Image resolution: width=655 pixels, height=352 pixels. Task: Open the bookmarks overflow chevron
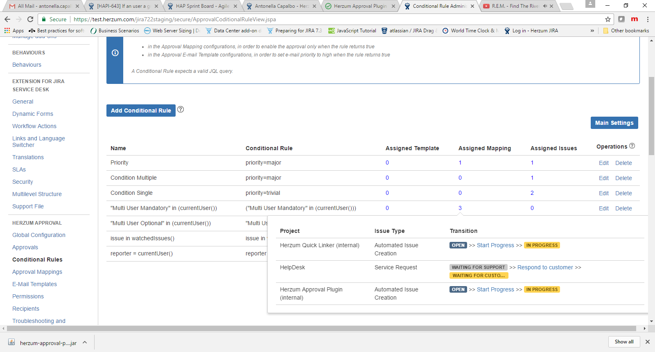click(x=592, y=31)
